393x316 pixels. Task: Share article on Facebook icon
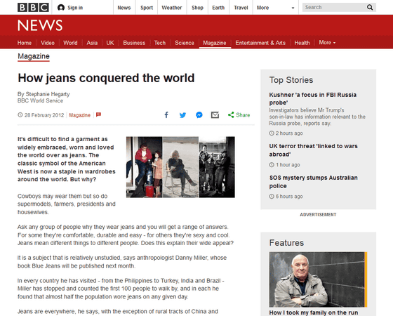point(166,115)
